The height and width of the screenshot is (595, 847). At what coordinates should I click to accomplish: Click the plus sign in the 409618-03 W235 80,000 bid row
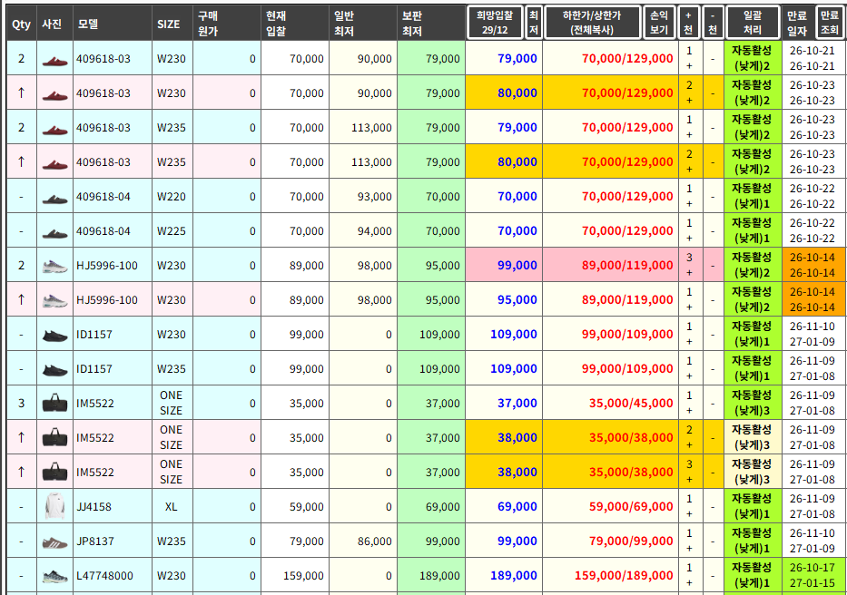[689, 170]
